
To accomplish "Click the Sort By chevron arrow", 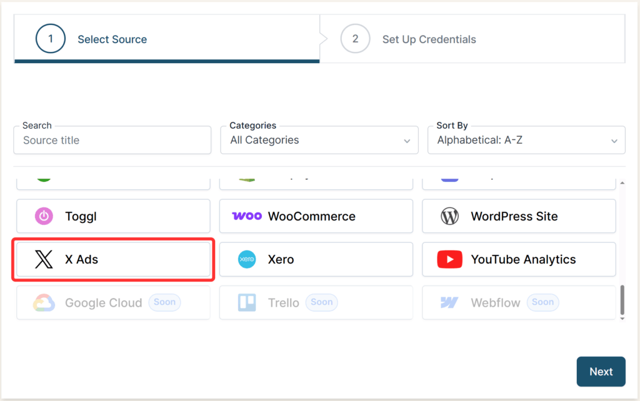I will coord(614,141).
